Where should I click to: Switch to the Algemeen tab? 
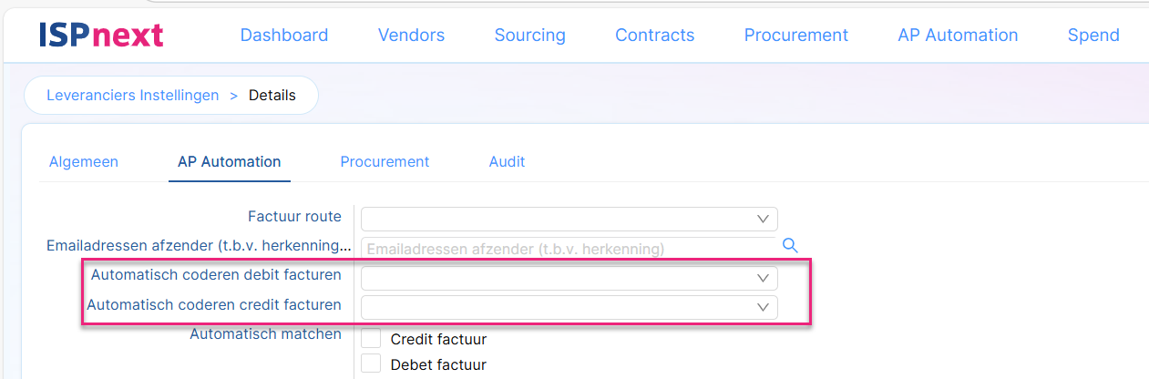[84, 161]
